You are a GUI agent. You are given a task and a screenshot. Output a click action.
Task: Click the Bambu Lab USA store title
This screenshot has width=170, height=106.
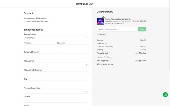[85, 4]
